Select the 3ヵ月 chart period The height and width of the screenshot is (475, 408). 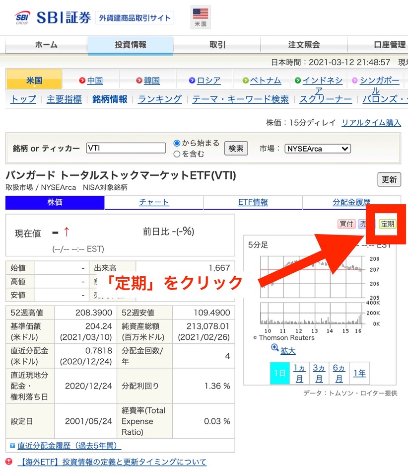(319, 373)
